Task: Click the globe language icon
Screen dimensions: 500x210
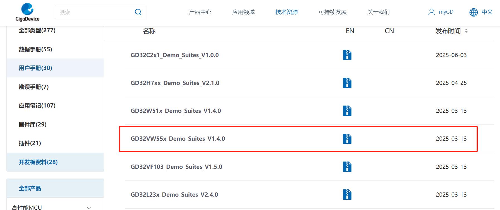Action: tap(474, 12)
